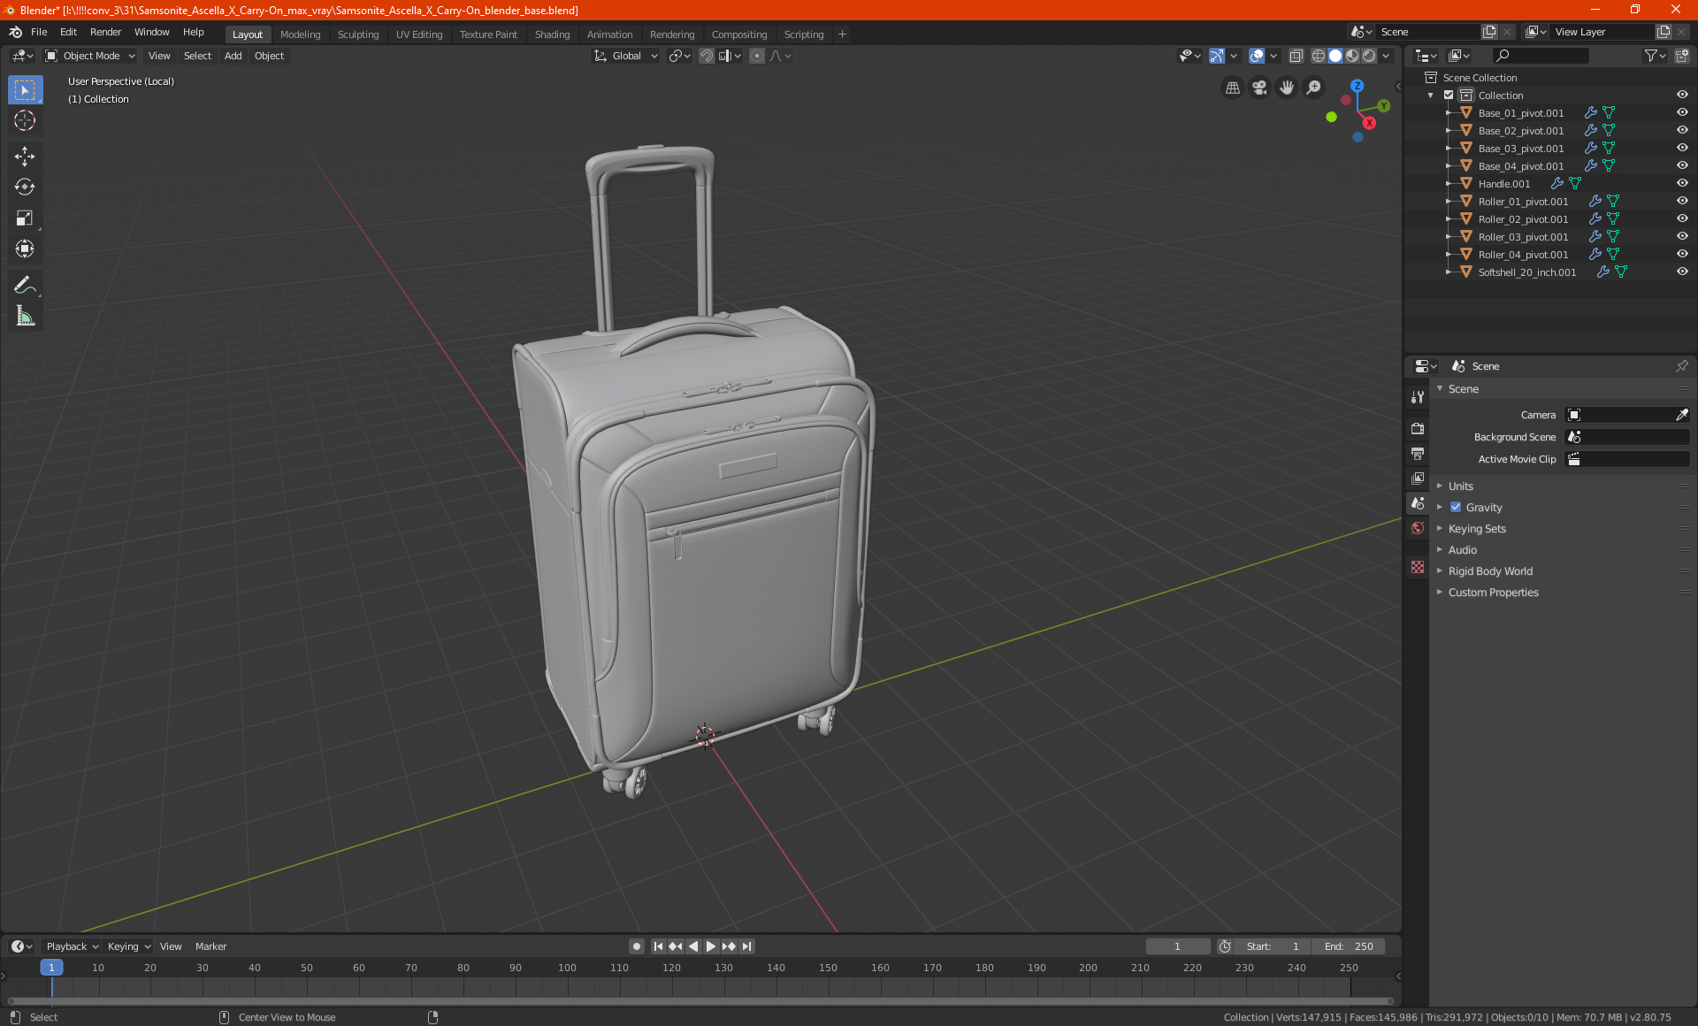Viewport: 1698px width, 1026px height.
Task: Click the Marker menu in timeline
Action: 210,946
